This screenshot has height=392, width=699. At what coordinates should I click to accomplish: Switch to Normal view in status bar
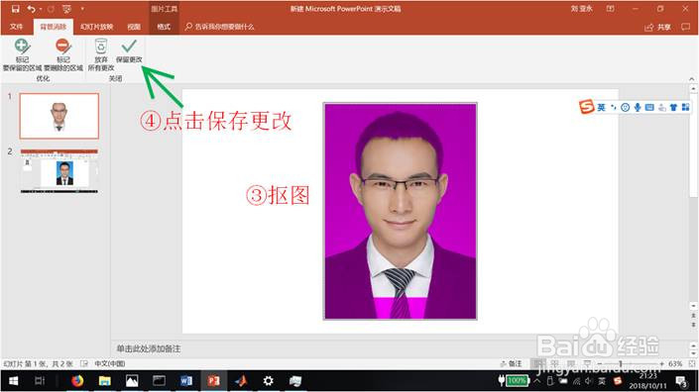pyautogui.click(x=538, y=363)
